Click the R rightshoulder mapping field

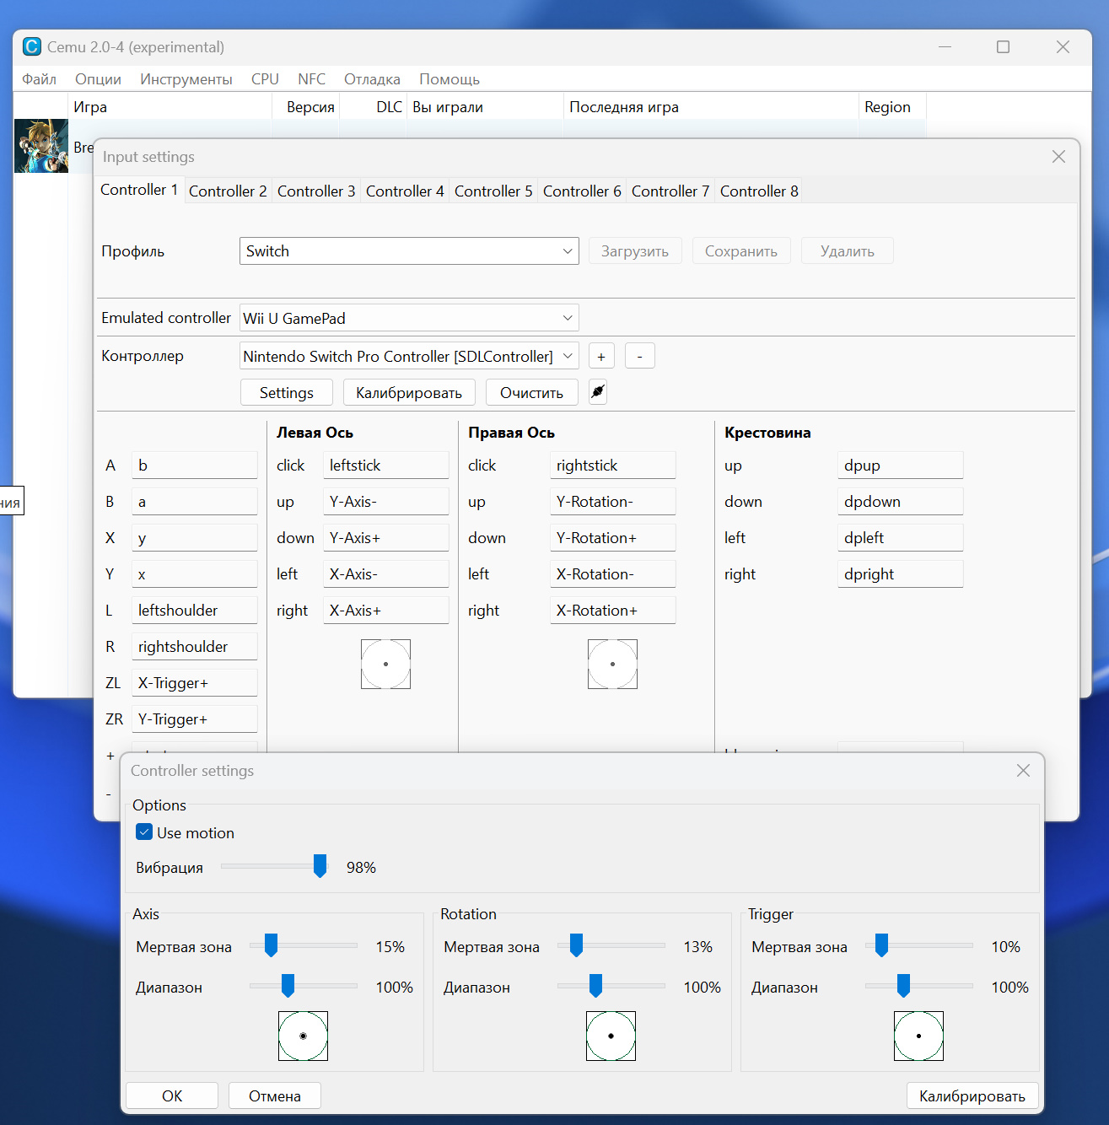pos(195,646)
